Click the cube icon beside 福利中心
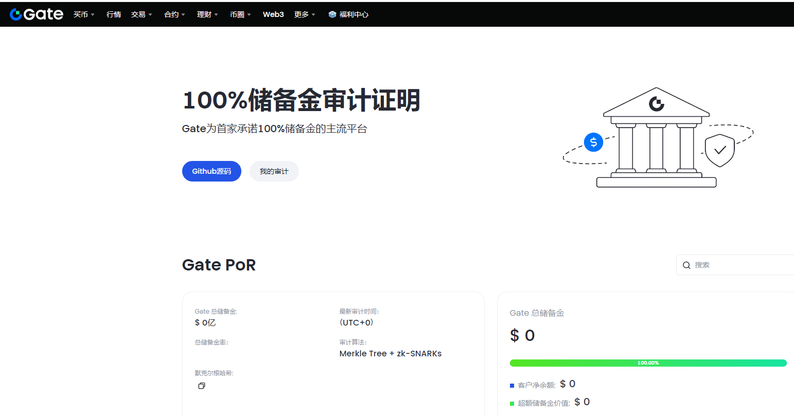Viewport: 794px width, 416px height. 332,14
